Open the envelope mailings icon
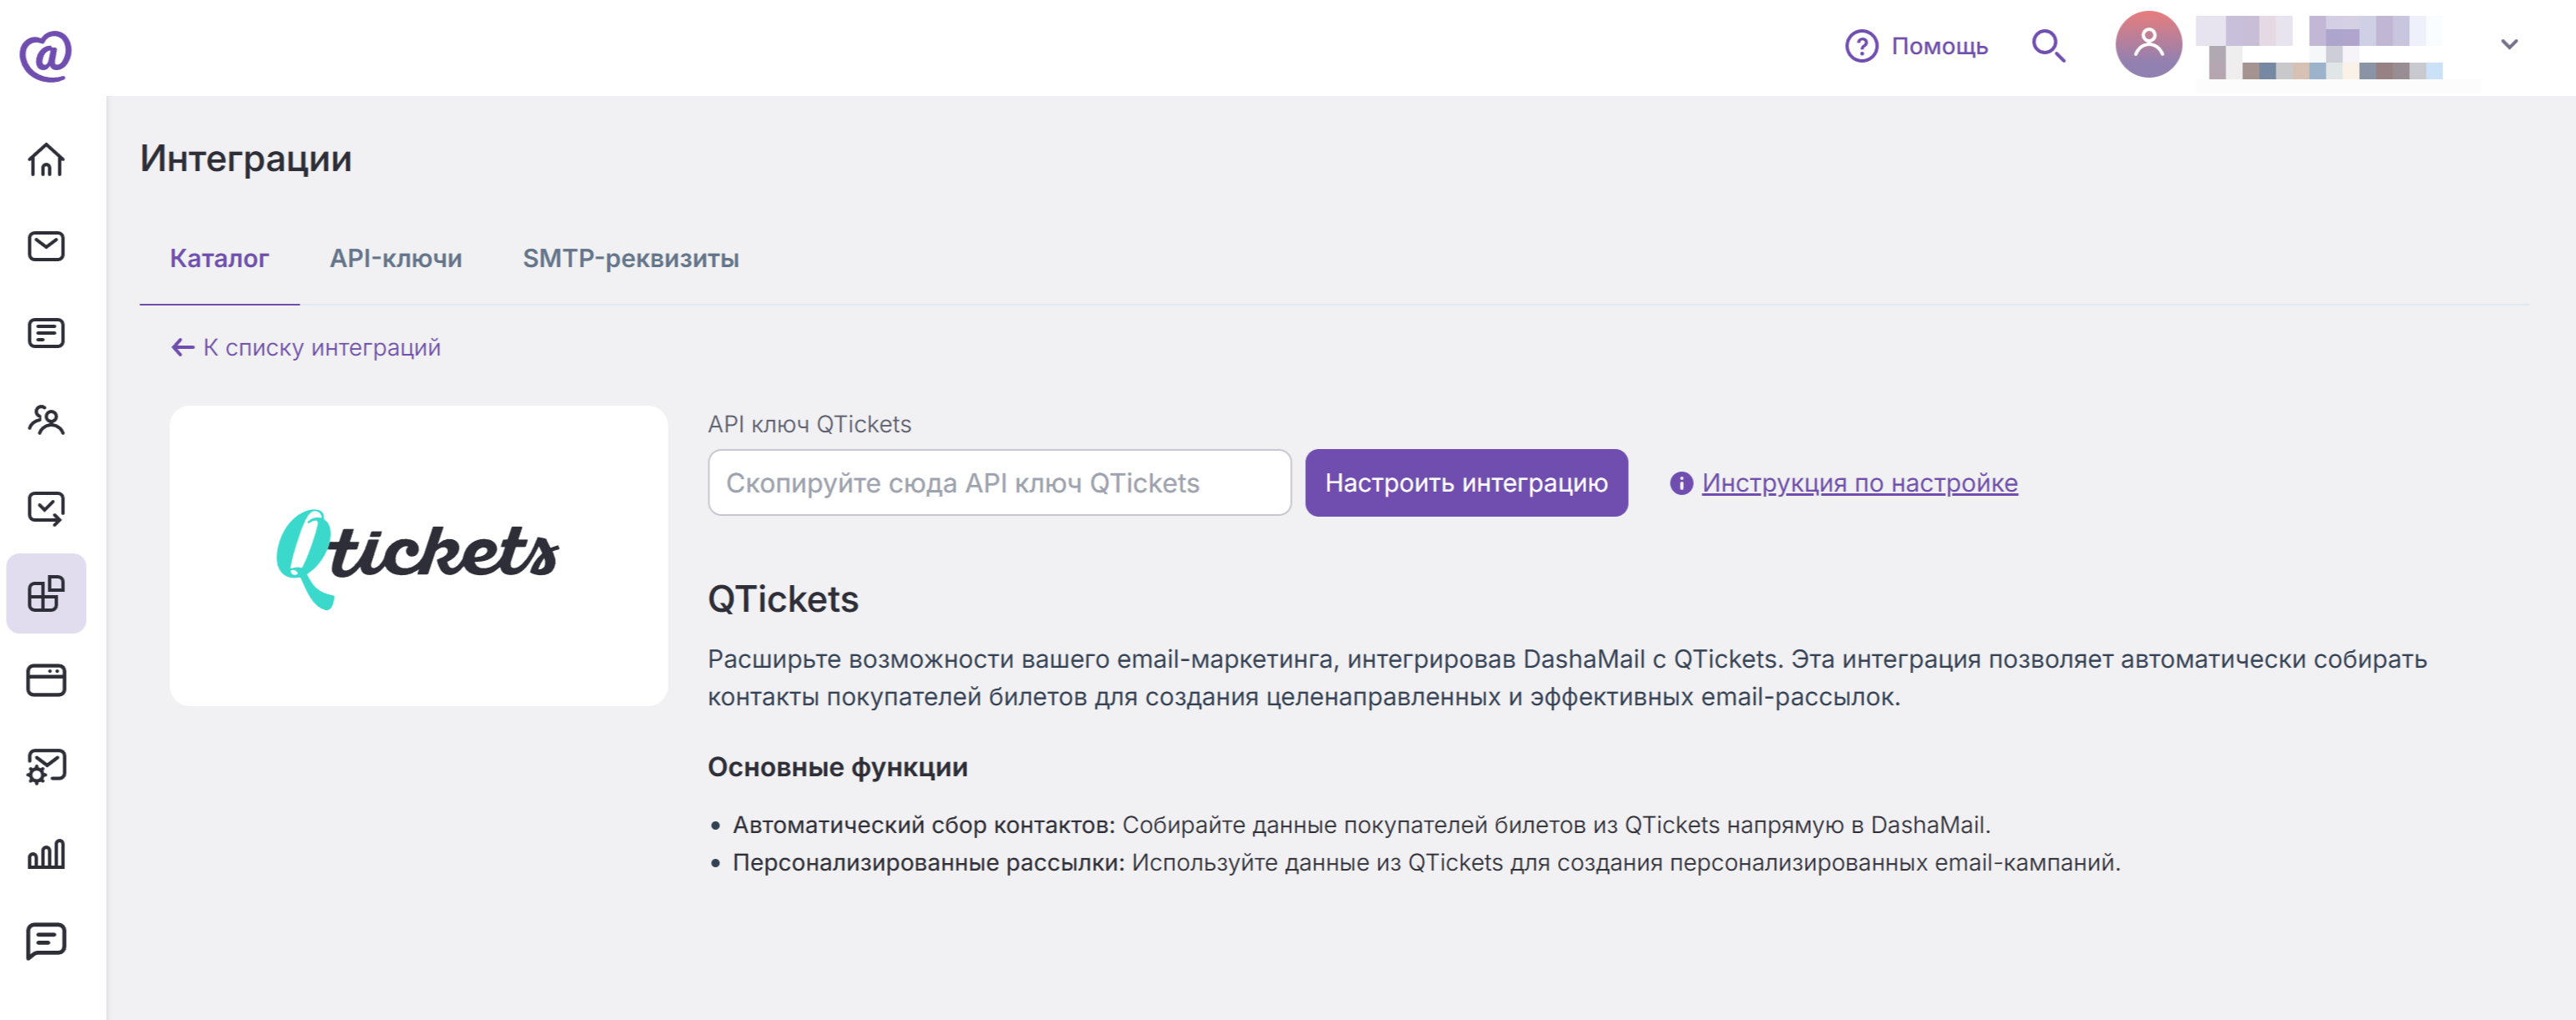 tap(46, 246)
